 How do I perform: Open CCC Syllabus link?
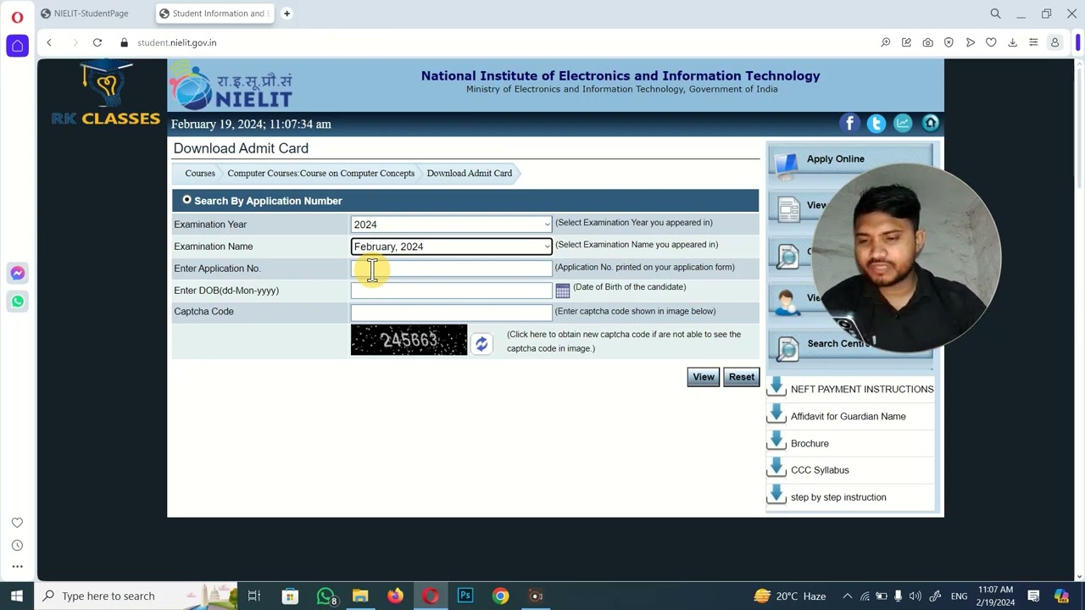point(820,470)
